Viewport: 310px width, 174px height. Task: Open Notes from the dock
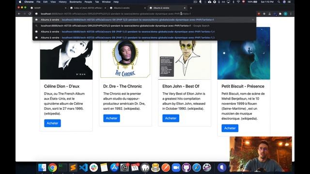(x=104, y=168)
